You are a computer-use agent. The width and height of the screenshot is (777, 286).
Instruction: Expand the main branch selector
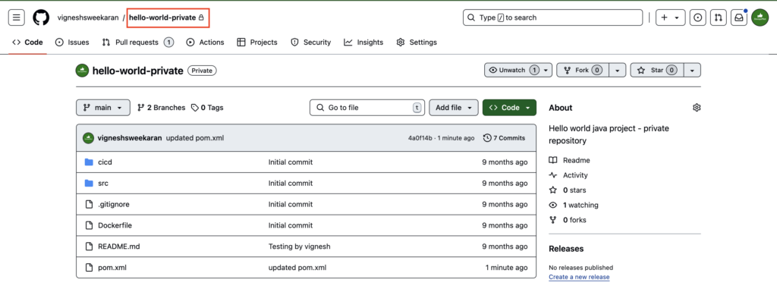pos(103,108)
